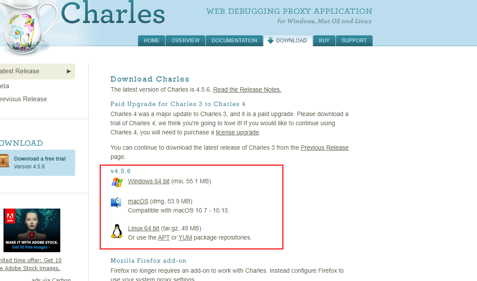Open the BUY tab
Screen dimensions: 477x281
(x=324, y=41)
